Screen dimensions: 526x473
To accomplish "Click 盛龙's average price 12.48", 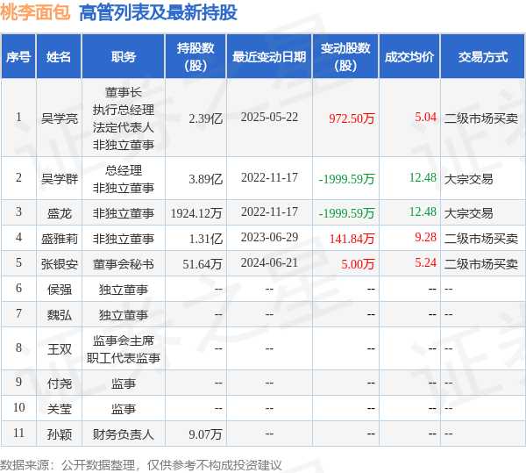I will [423, 211].
